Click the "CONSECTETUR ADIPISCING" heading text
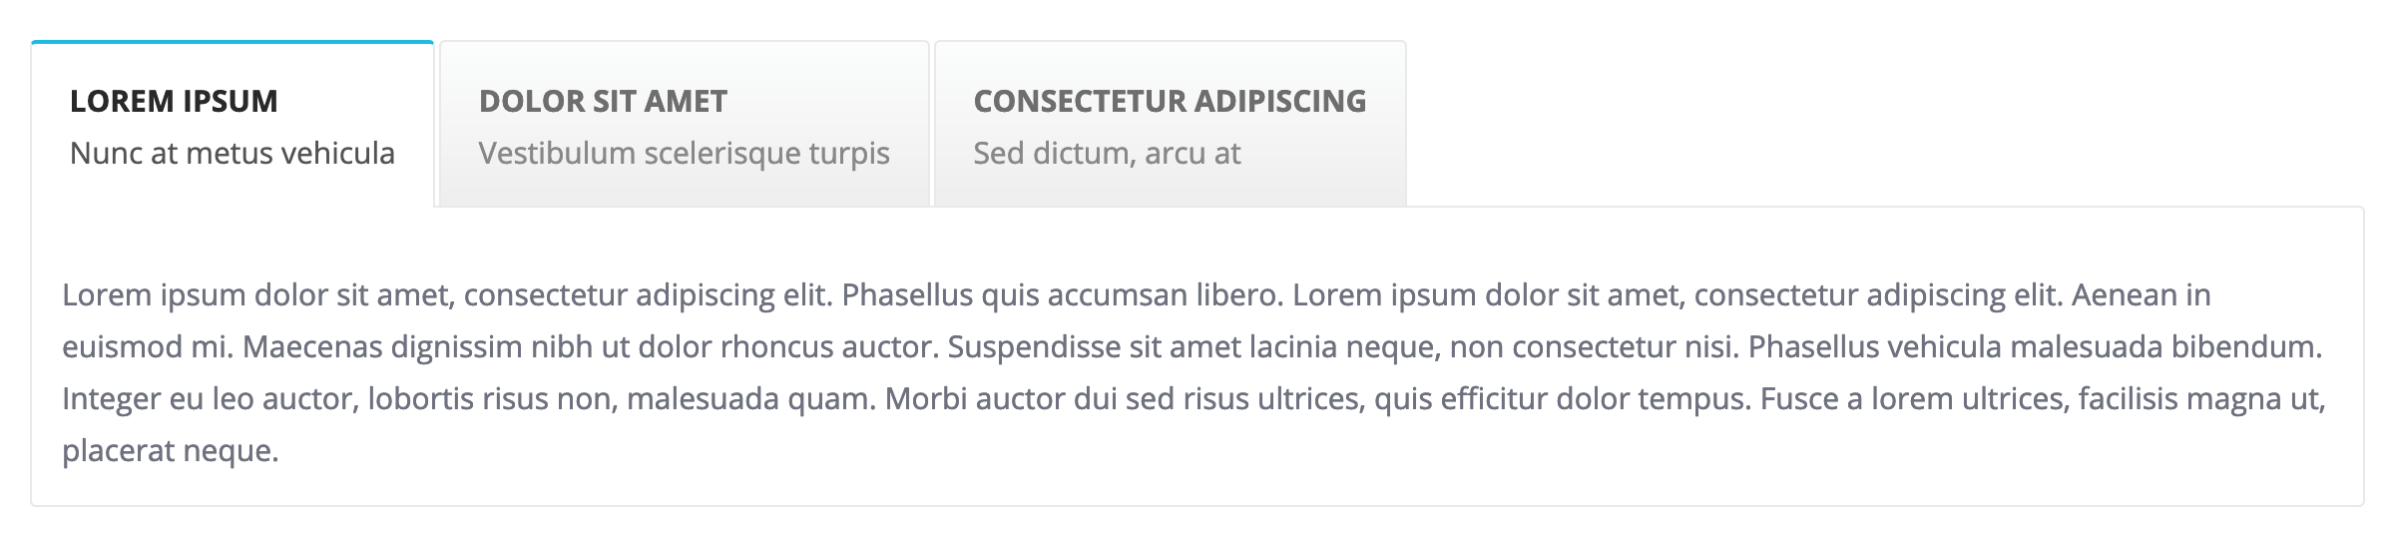2395x540 pixels. pyautogui.click(x=1170, y=101)
